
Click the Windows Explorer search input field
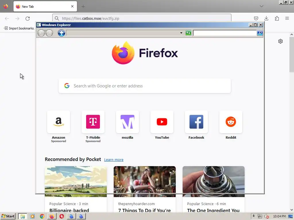pyautogui.click(x=225, y=33)
